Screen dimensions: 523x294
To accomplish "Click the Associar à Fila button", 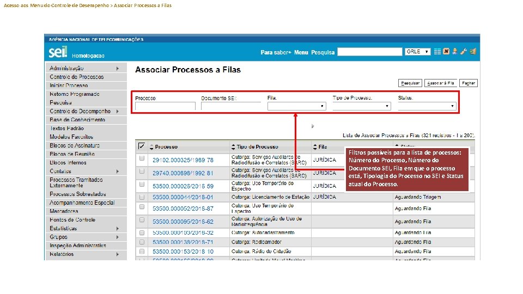I will point(441,83).
